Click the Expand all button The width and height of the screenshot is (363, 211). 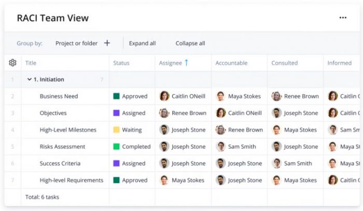(x=142, y=43)
